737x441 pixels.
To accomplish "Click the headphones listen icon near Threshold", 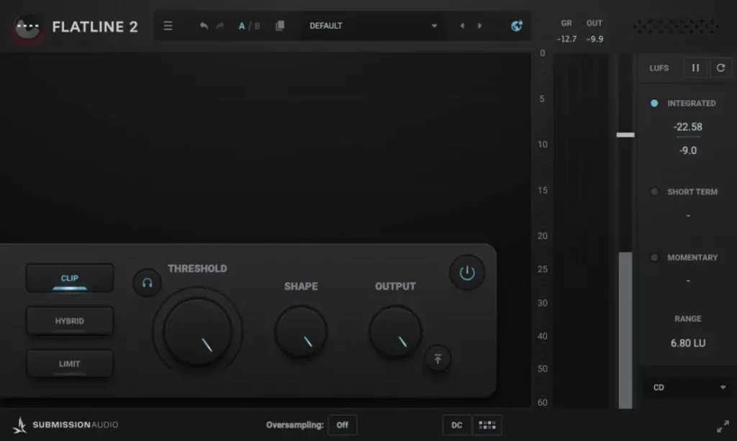I will pyautogui.click(x=147, y=283).
